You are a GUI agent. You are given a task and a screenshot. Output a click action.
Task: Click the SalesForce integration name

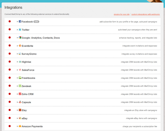tap(28, 70)
